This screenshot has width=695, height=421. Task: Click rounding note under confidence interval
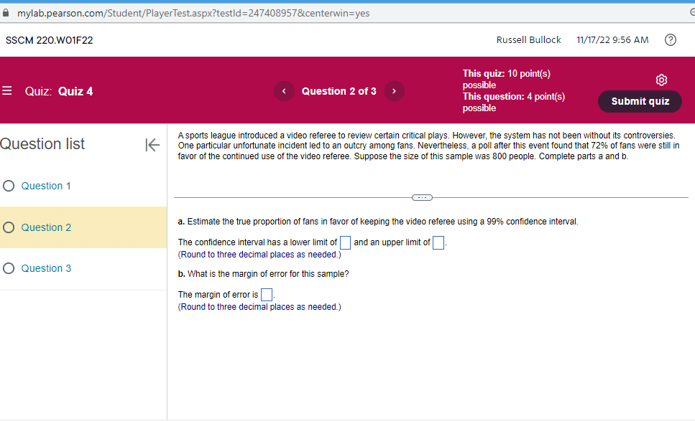(x=259, y=255)
